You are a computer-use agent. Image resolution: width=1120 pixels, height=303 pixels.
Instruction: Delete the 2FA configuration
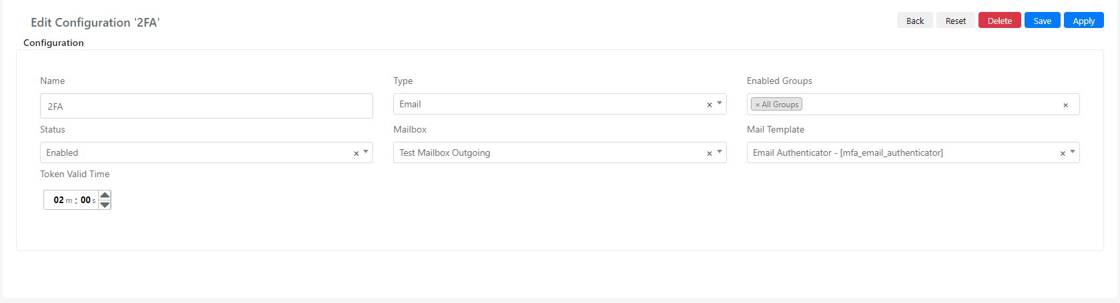[x=1000, y=21]
